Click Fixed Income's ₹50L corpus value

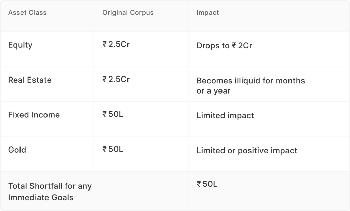[x=113, y=114]
